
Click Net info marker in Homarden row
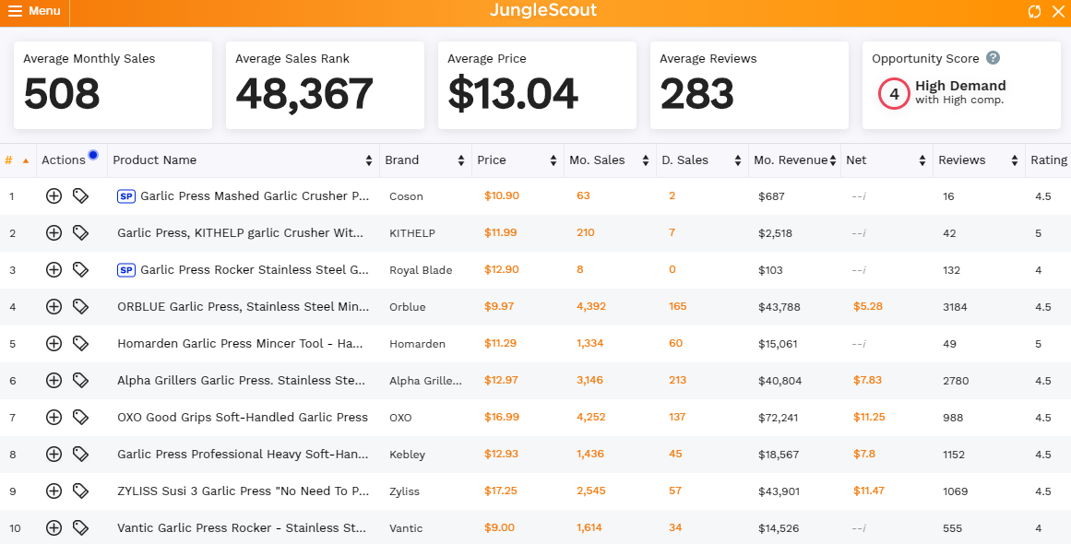859,344
